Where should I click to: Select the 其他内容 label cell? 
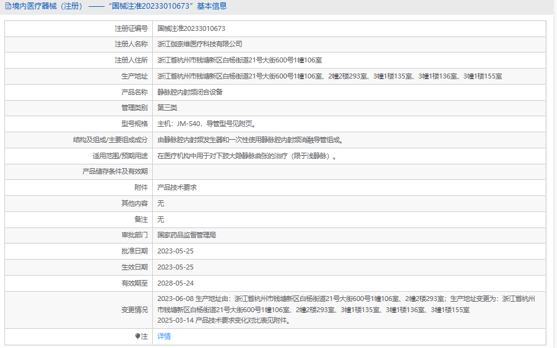click(134, 203)
